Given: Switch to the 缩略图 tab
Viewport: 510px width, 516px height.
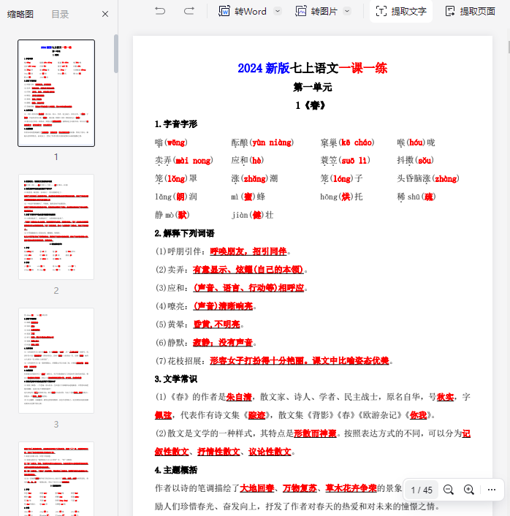Looking at the screenshot, I should pyautogui.click(x=20, y=14).
